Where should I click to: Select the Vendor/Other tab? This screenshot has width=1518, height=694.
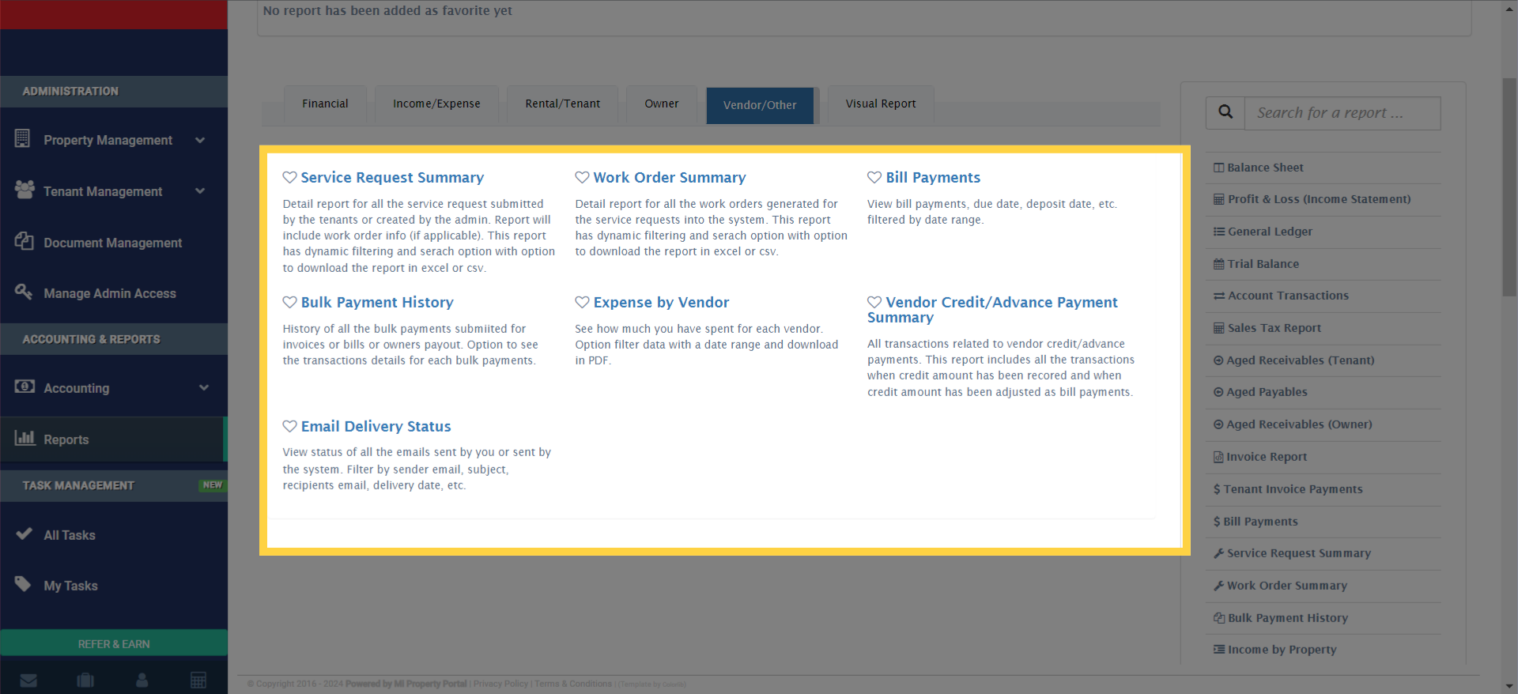tap(760, 105)
